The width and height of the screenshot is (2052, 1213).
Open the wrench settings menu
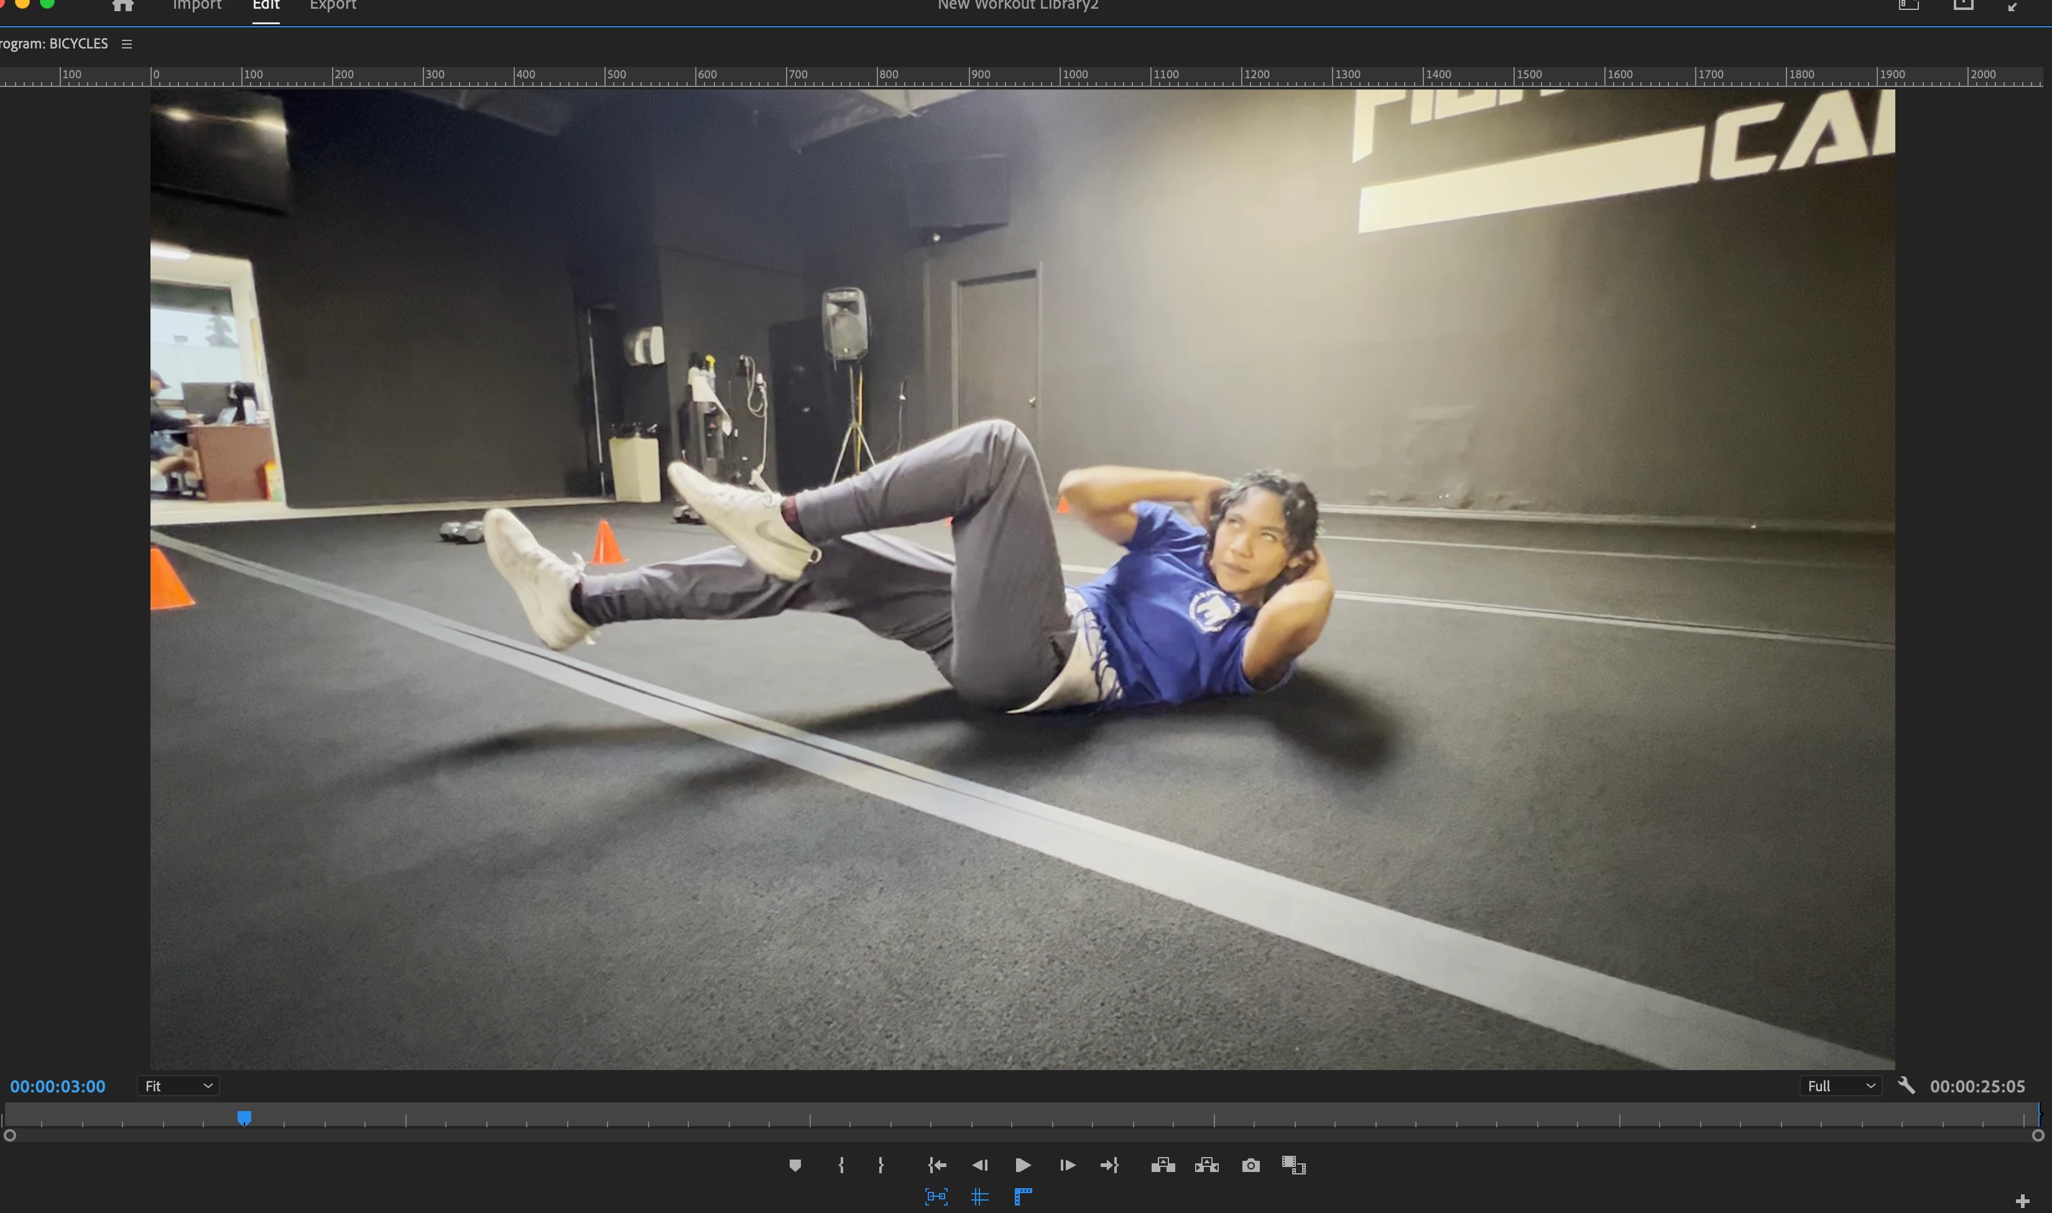1906,1086
